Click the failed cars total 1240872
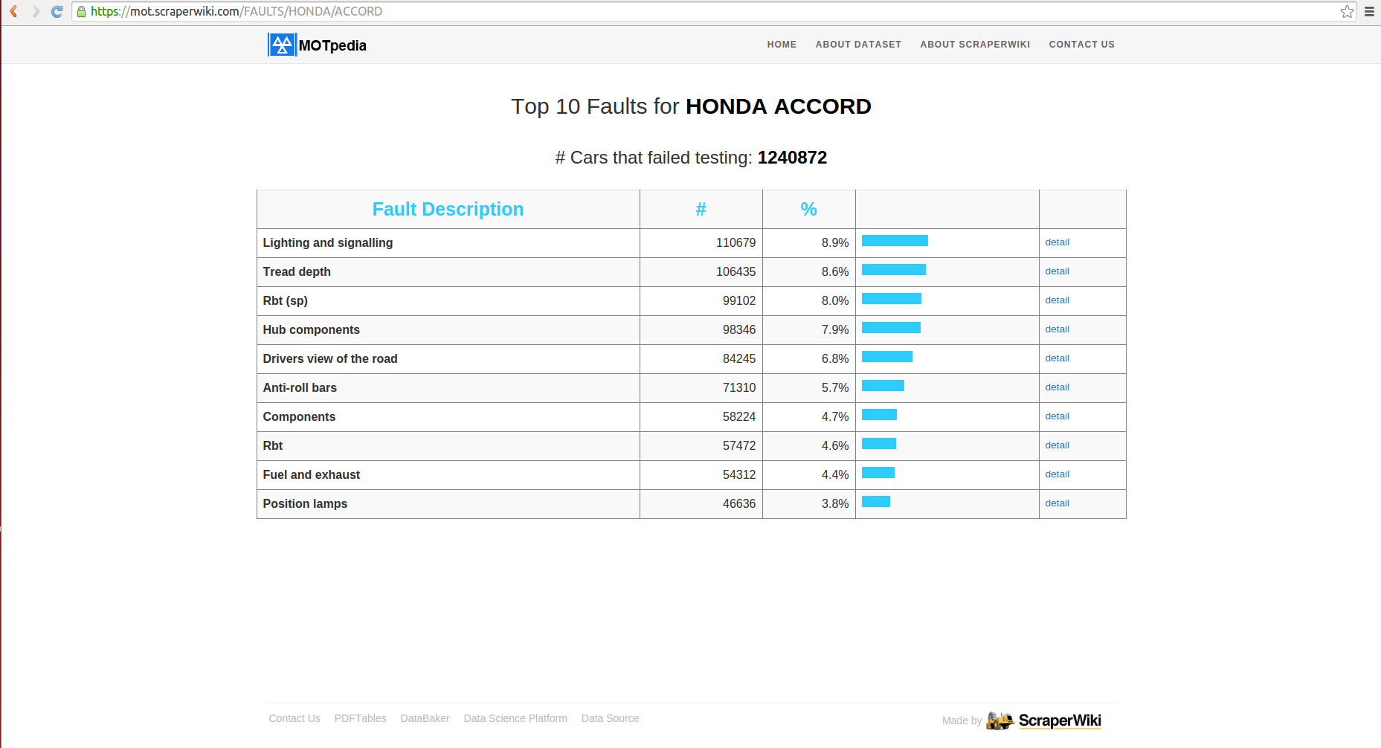 tap(792, 158)
